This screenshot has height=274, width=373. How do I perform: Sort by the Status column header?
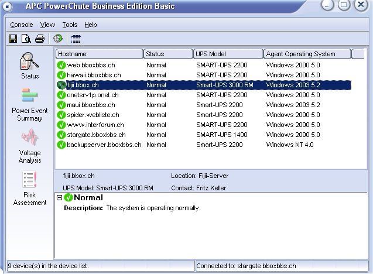tap(168, 54)
